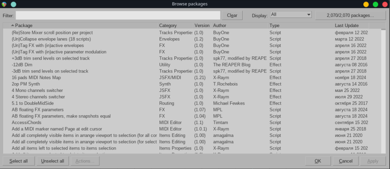
Task: Open the Display filter dropdown
Action: coord(291,14)
